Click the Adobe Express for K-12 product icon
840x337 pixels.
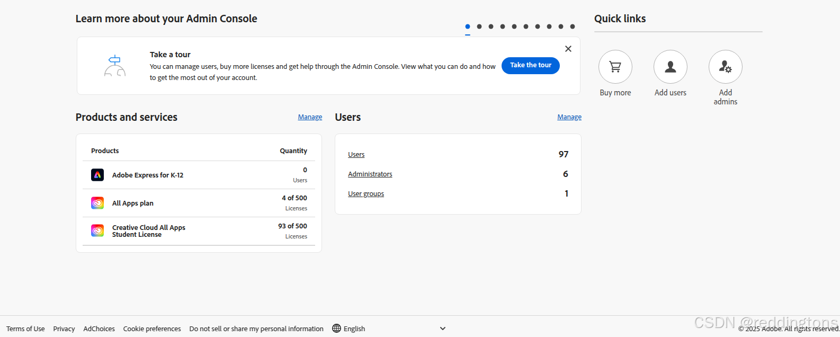point(97,175)
